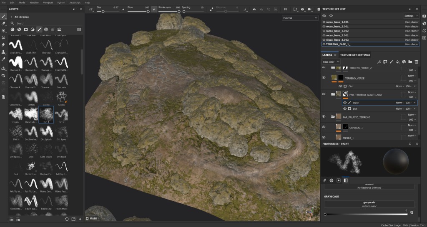Switch to Texture Set Settings tab
Screen dimensions: 427x227
[355, 55]
